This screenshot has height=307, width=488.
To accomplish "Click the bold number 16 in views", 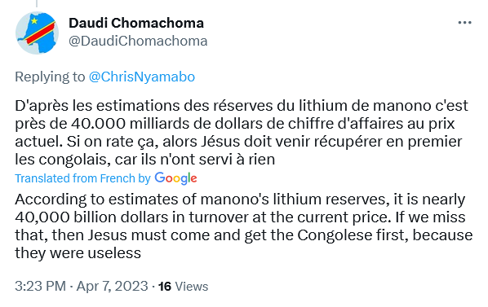I will click(165, 287).
